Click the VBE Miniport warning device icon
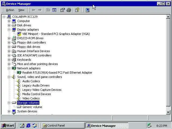The height and width of the screenshot is (129, 172). click(19, 34)
